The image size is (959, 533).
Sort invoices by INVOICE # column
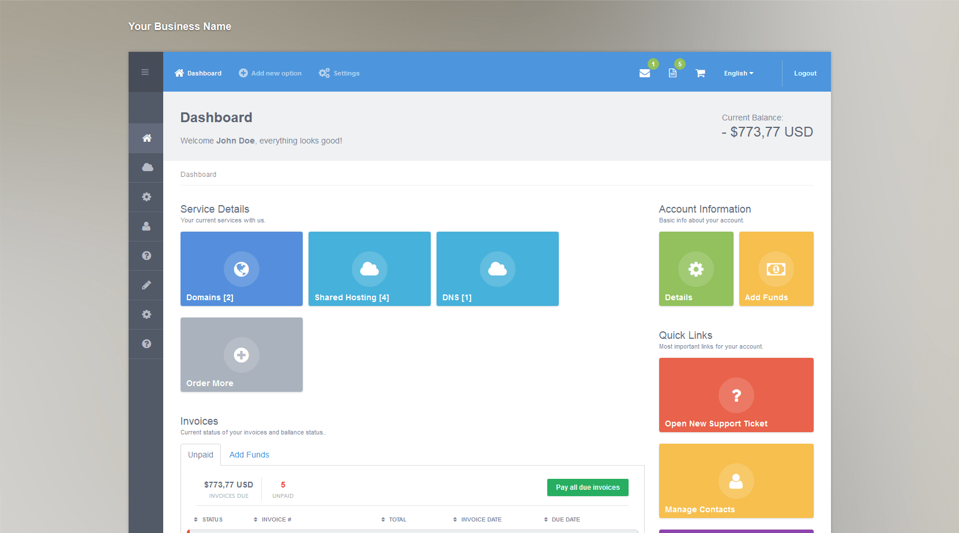[273, 520]
